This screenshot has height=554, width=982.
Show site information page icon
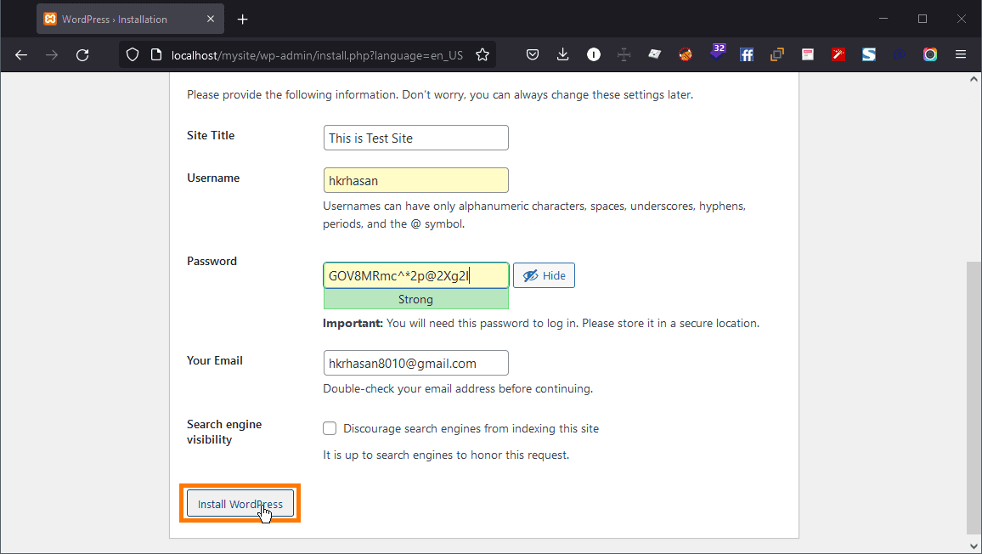156,55
